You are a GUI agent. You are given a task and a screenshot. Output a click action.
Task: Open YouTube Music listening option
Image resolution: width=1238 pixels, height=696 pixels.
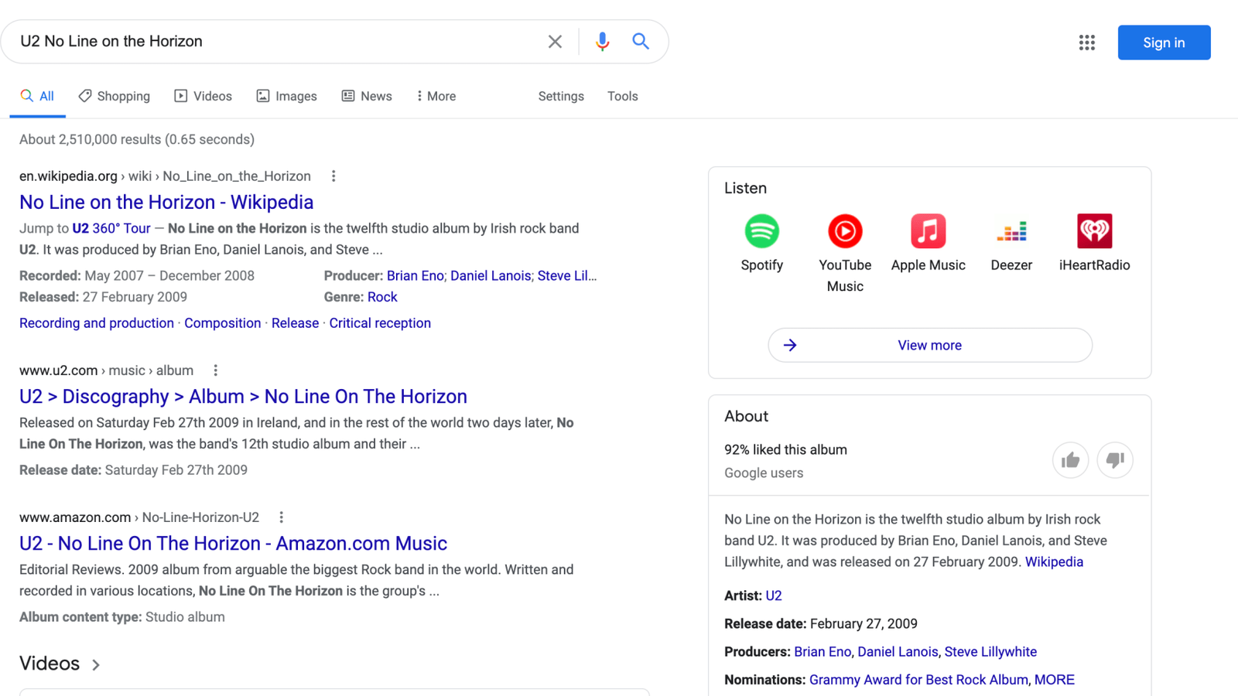click(x=845, y=231)
